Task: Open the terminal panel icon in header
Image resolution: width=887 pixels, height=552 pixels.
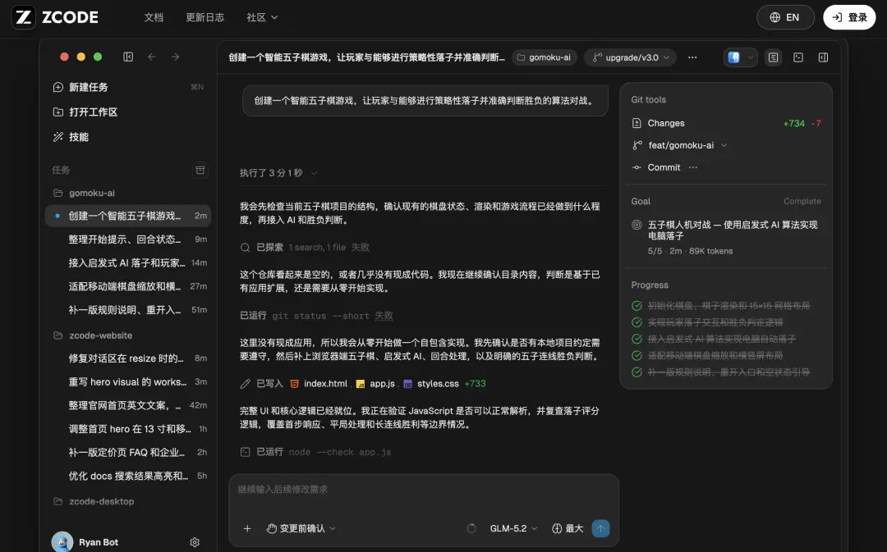Action: (798, 57)
